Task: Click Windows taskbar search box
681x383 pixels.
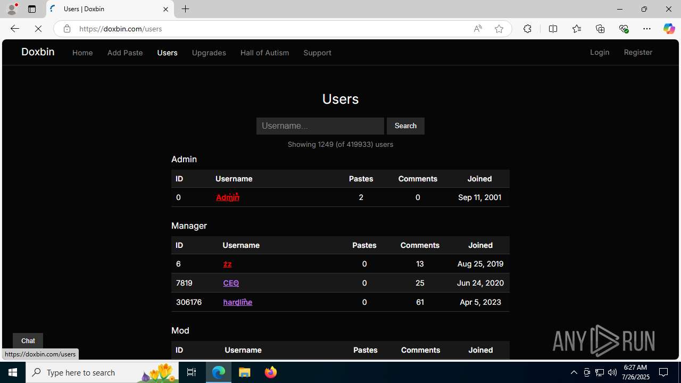Action: (102, 372)
